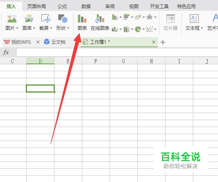Click the 截屏 screenshot icon

tap(46, 19)
